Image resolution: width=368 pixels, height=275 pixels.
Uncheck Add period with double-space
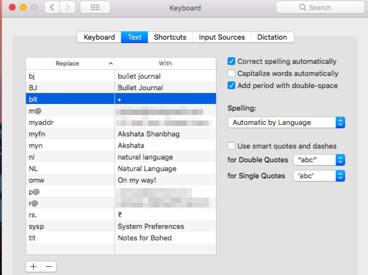(231, 86)
